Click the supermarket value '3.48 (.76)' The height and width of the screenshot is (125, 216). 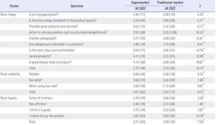tap(139, 44)
